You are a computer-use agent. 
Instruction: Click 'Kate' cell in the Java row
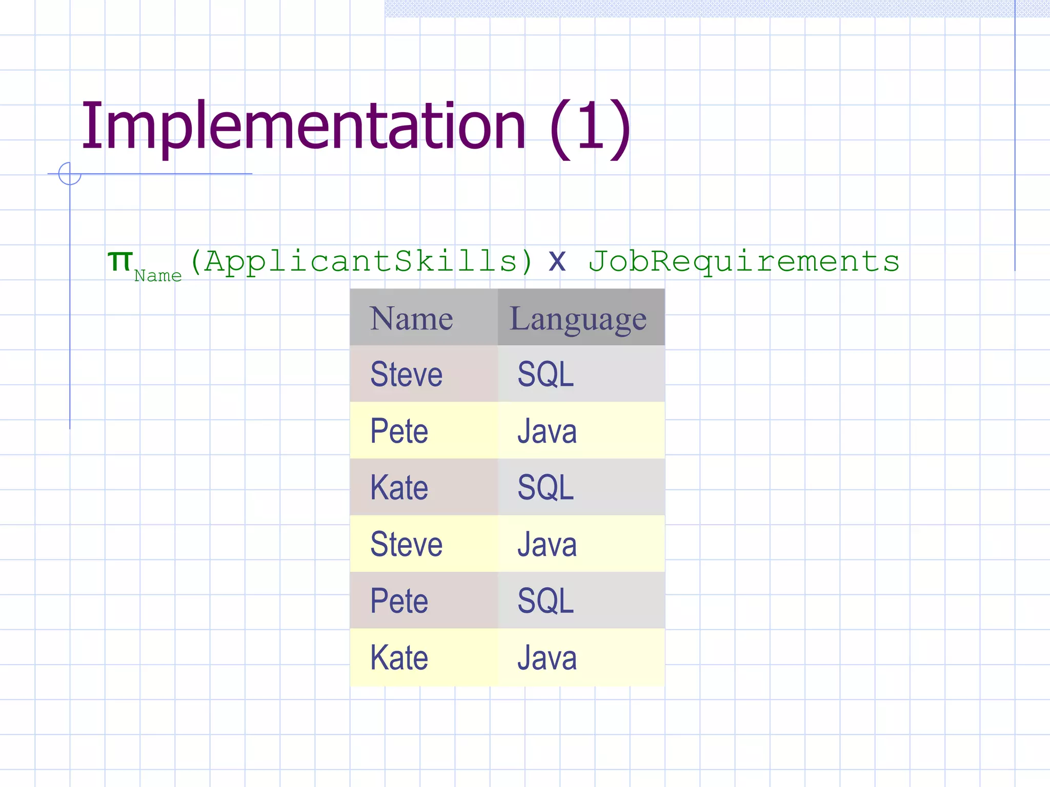click(x=423, y=657)
